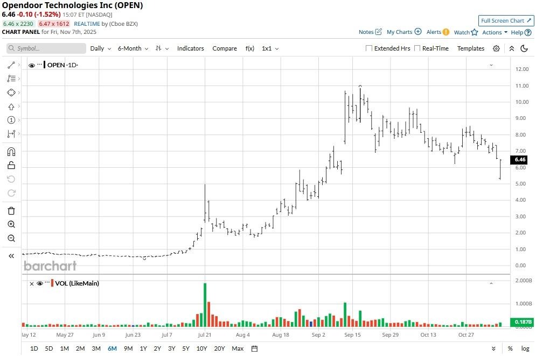Open the calendar date range picker

coord(254,348)
